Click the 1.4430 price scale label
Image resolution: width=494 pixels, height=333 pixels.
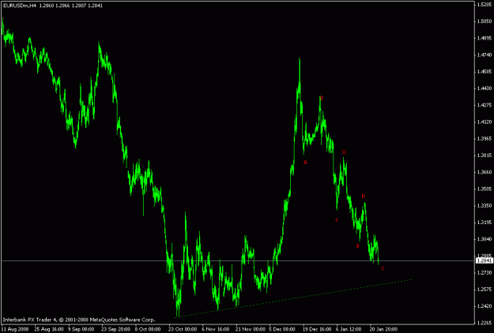(x=484, y=88)
